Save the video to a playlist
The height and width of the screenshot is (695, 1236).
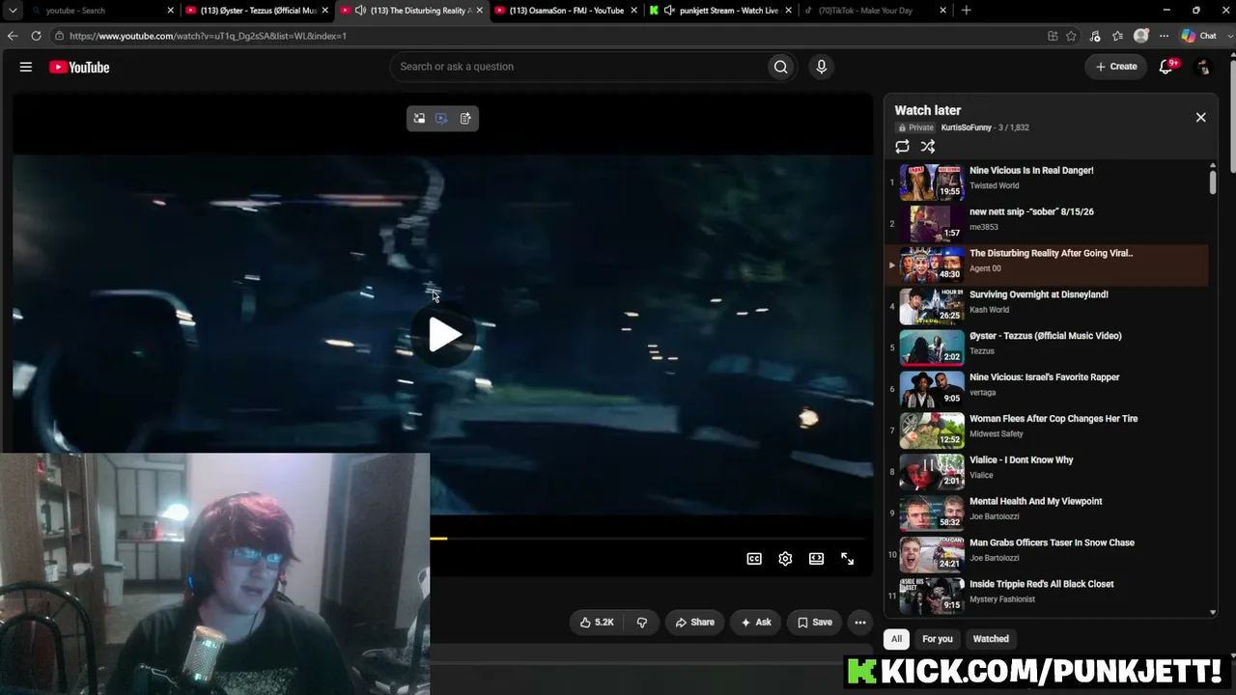(x=814, y=623)
